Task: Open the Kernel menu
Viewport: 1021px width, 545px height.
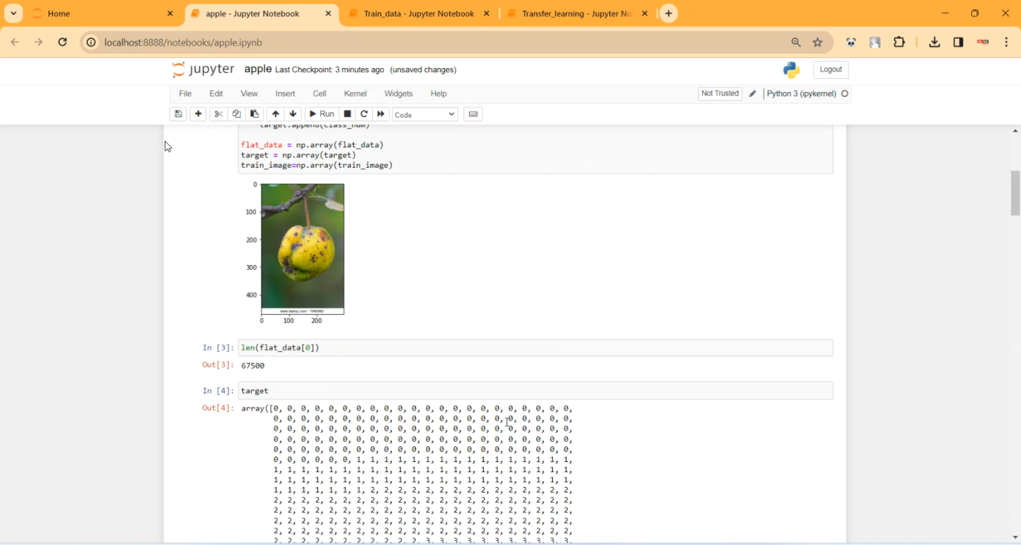Action: click(x=355, y=93)
